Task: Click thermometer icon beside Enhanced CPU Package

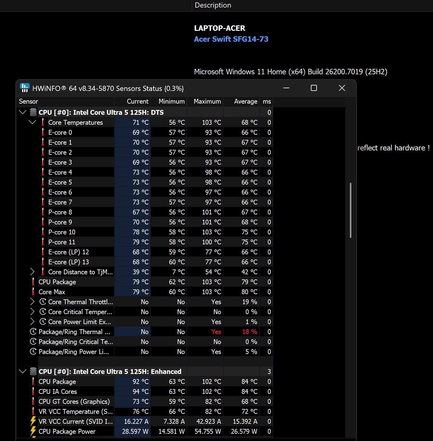Action: tap(33, 381)
